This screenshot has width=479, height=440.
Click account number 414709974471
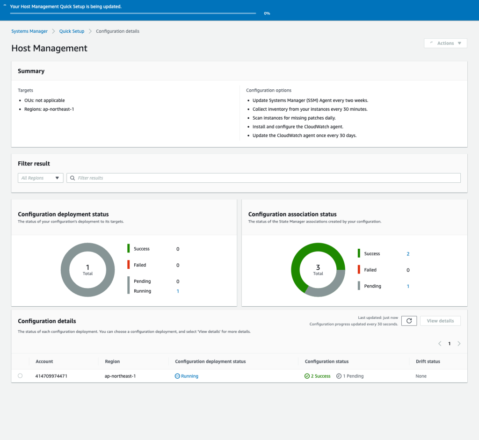click(x=51, y=376)
